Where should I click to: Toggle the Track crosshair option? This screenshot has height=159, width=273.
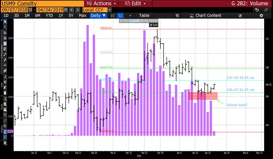point(124,21)
